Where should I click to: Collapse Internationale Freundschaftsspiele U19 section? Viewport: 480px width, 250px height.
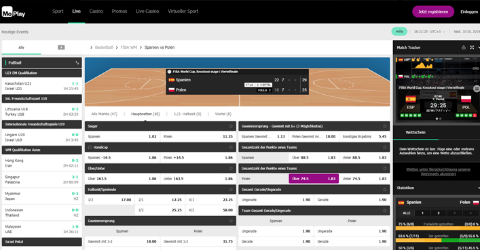click(x=42, y=125)
